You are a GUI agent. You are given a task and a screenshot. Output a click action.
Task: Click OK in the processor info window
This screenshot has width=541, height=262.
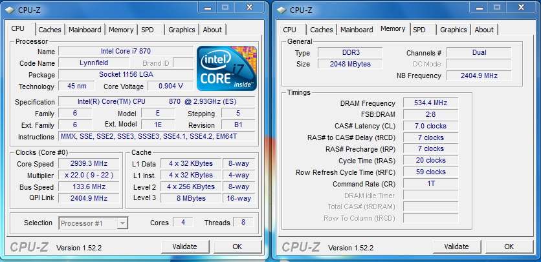237,247
